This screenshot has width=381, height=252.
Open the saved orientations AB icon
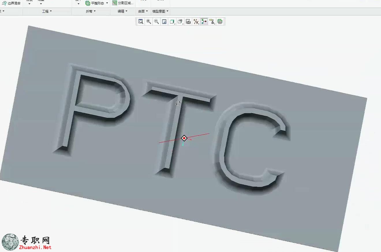click(180, 22)
